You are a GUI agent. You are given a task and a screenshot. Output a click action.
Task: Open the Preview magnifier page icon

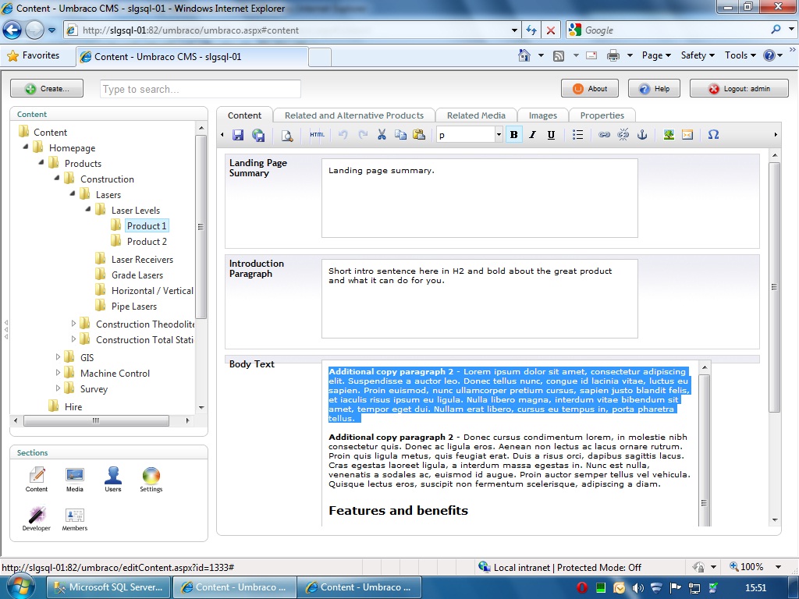tap(287, 135)
